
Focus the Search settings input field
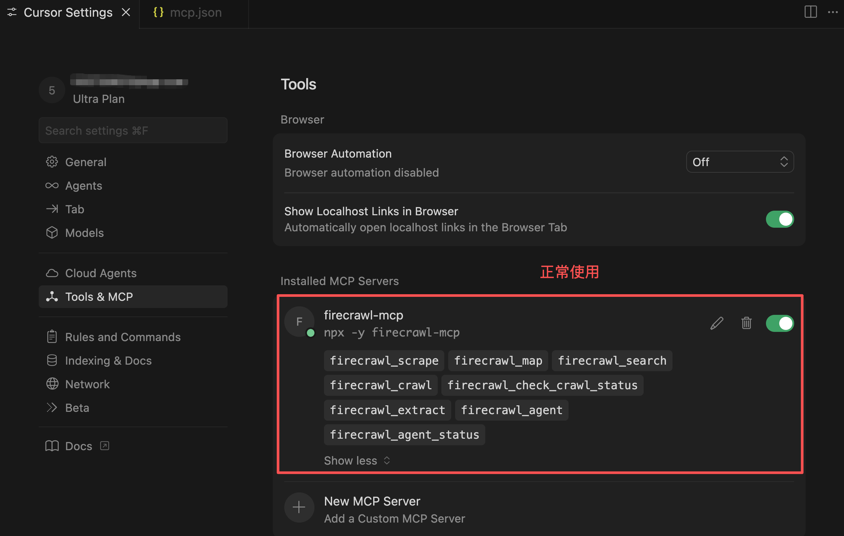point(133,131)
